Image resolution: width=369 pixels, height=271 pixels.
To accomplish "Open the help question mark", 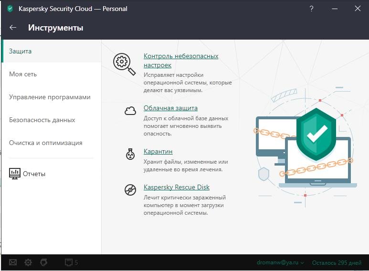I will point(311,9).
